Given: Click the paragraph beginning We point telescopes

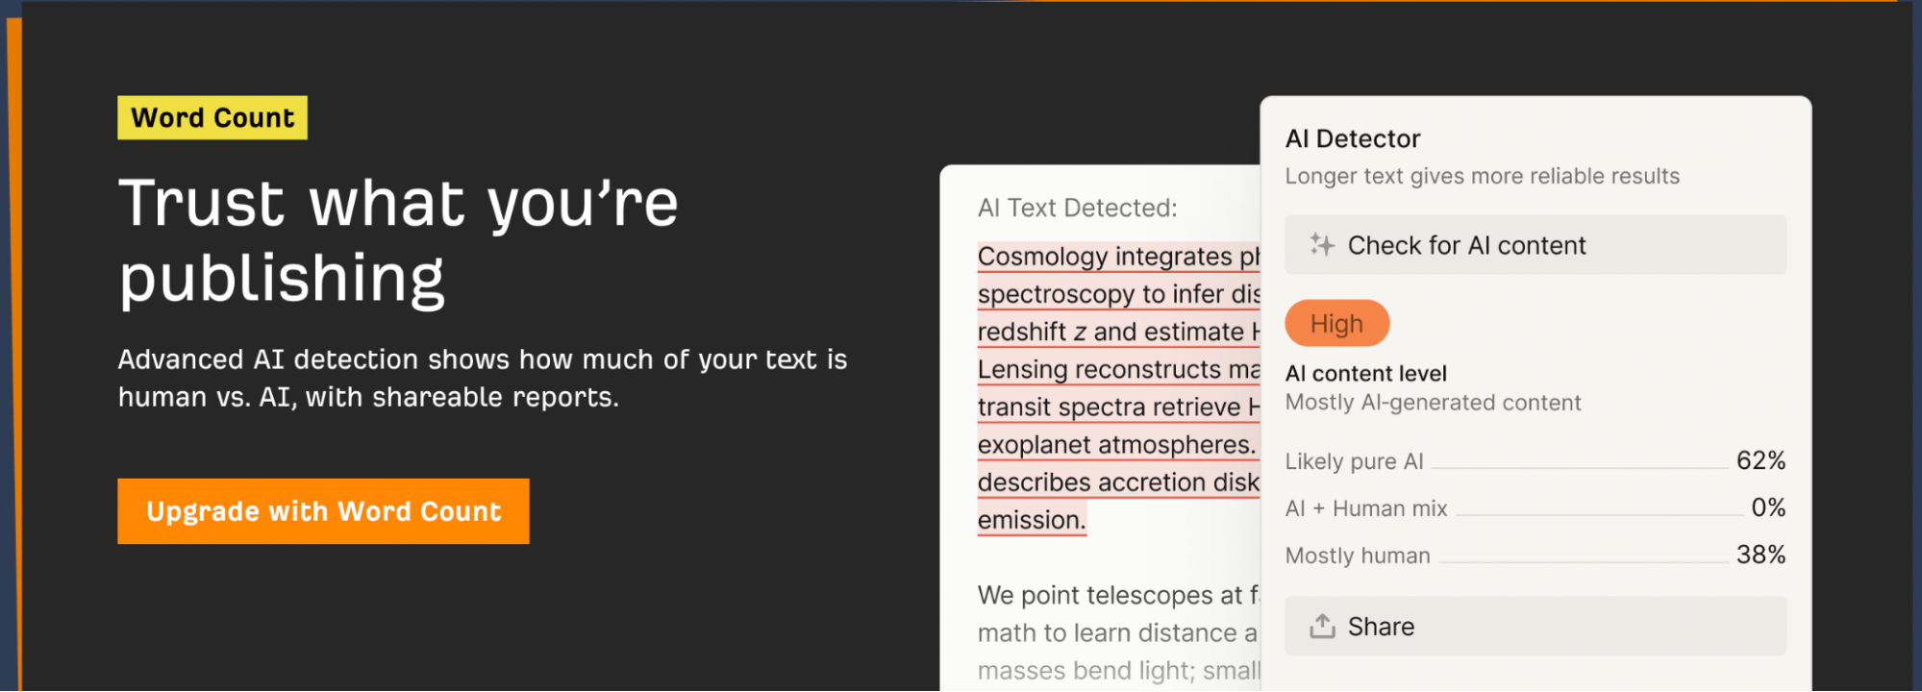Looking at the screenshot, I should [1117, 596].
